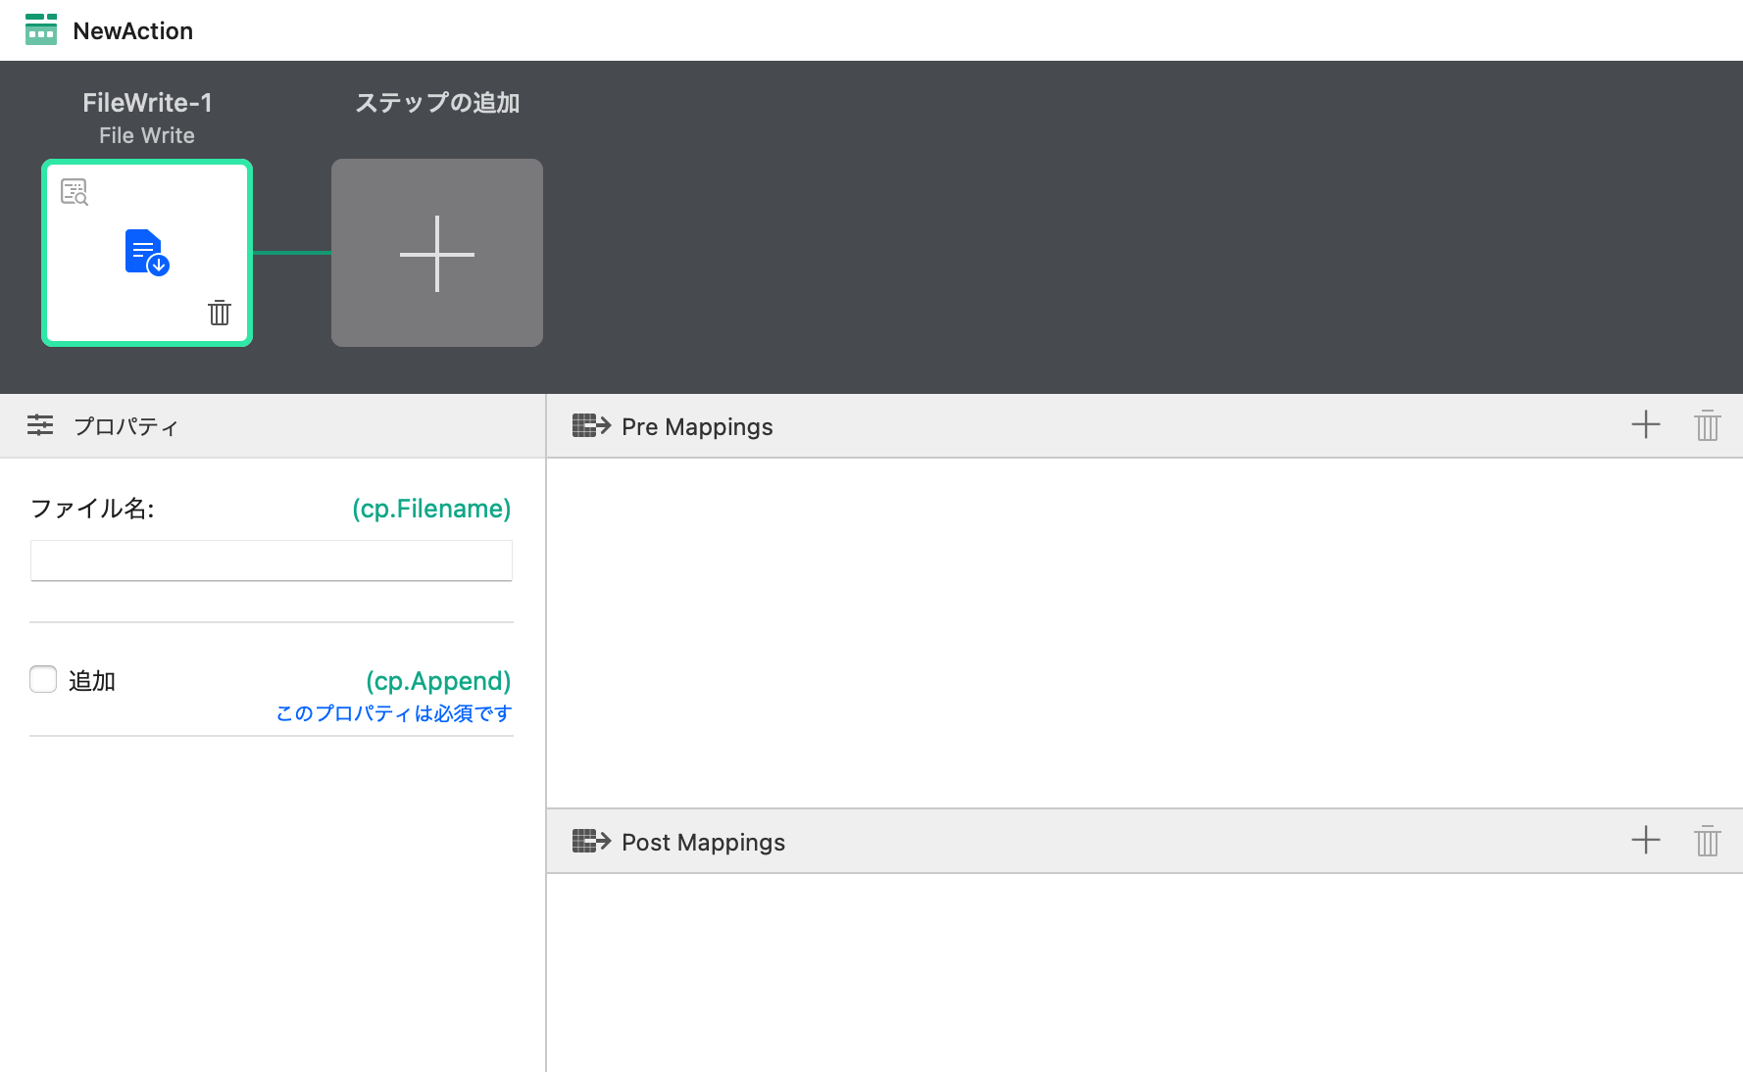Enable the 追加 (Append) checkbox
This screenshot has height=1072, width=1743.
coord(43,679)
